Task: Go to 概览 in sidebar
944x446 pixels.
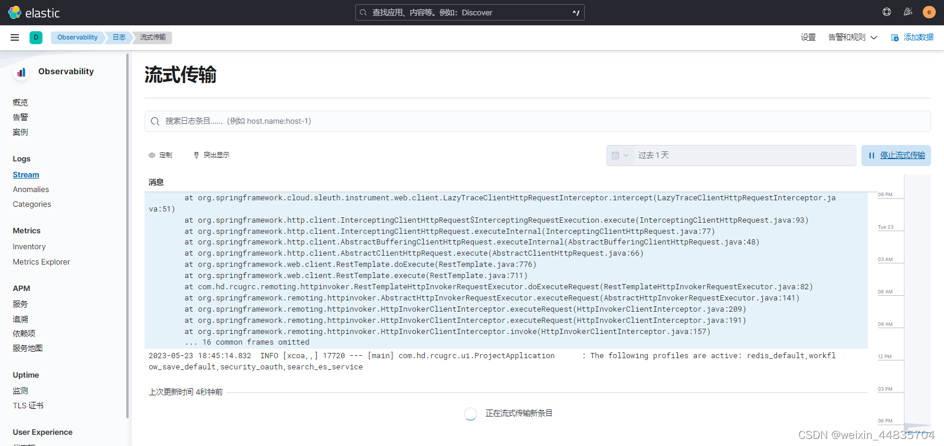Action: (21, 103)
